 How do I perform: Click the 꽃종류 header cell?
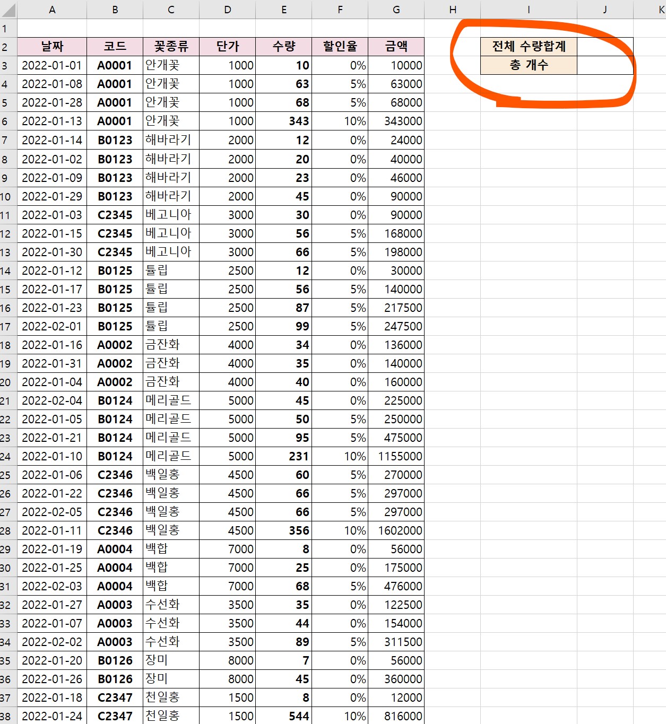(x=171, y=47)
